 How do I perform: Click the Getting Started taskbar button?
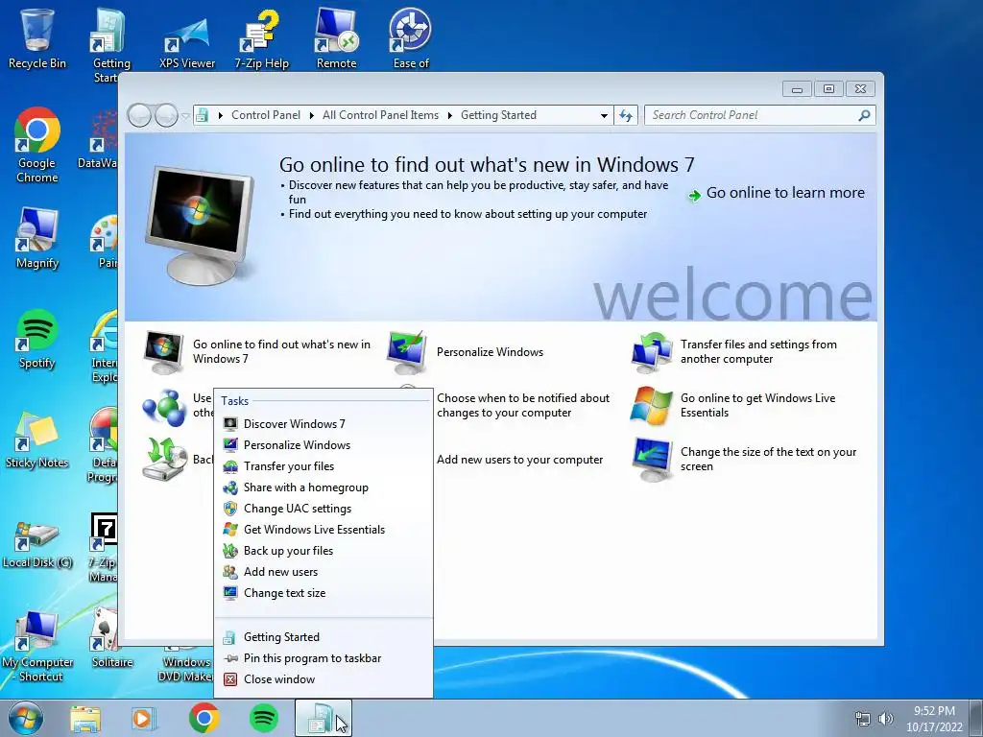(324, 718)
